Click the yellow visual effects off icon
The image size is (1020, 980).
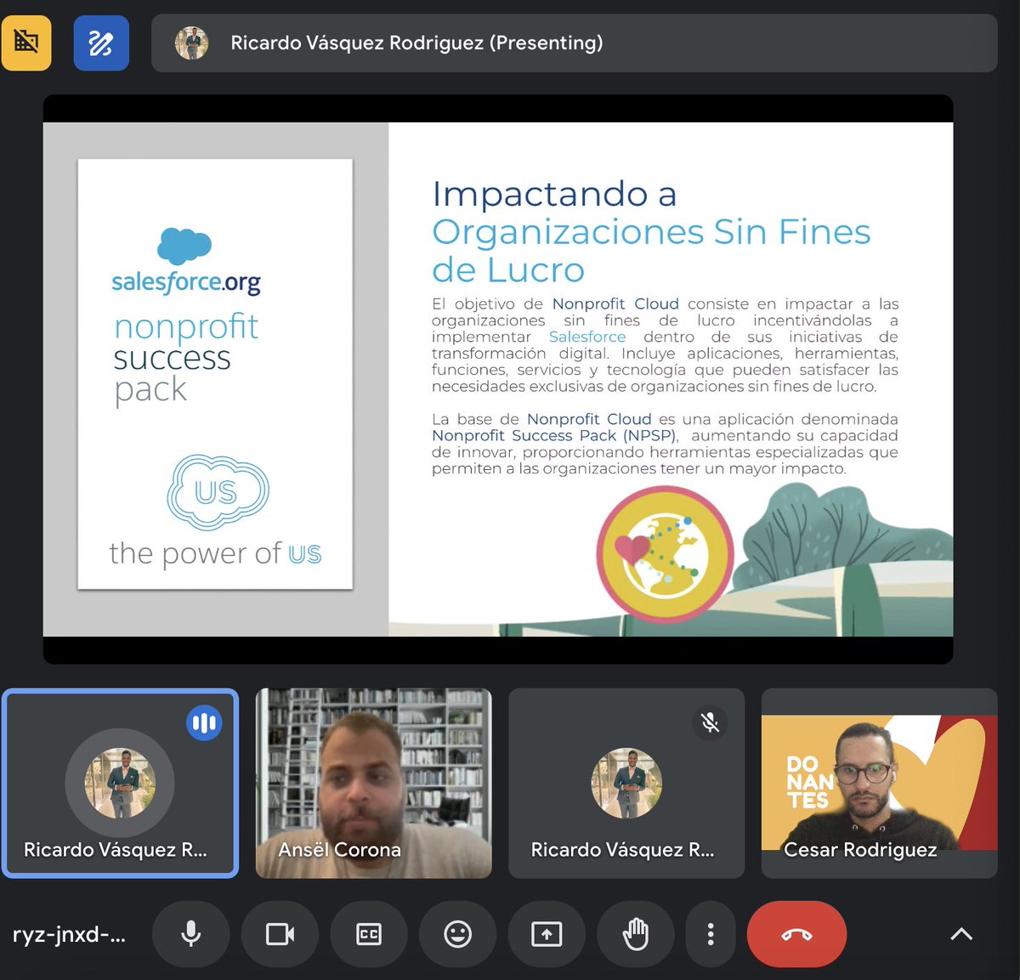[26, 42]
